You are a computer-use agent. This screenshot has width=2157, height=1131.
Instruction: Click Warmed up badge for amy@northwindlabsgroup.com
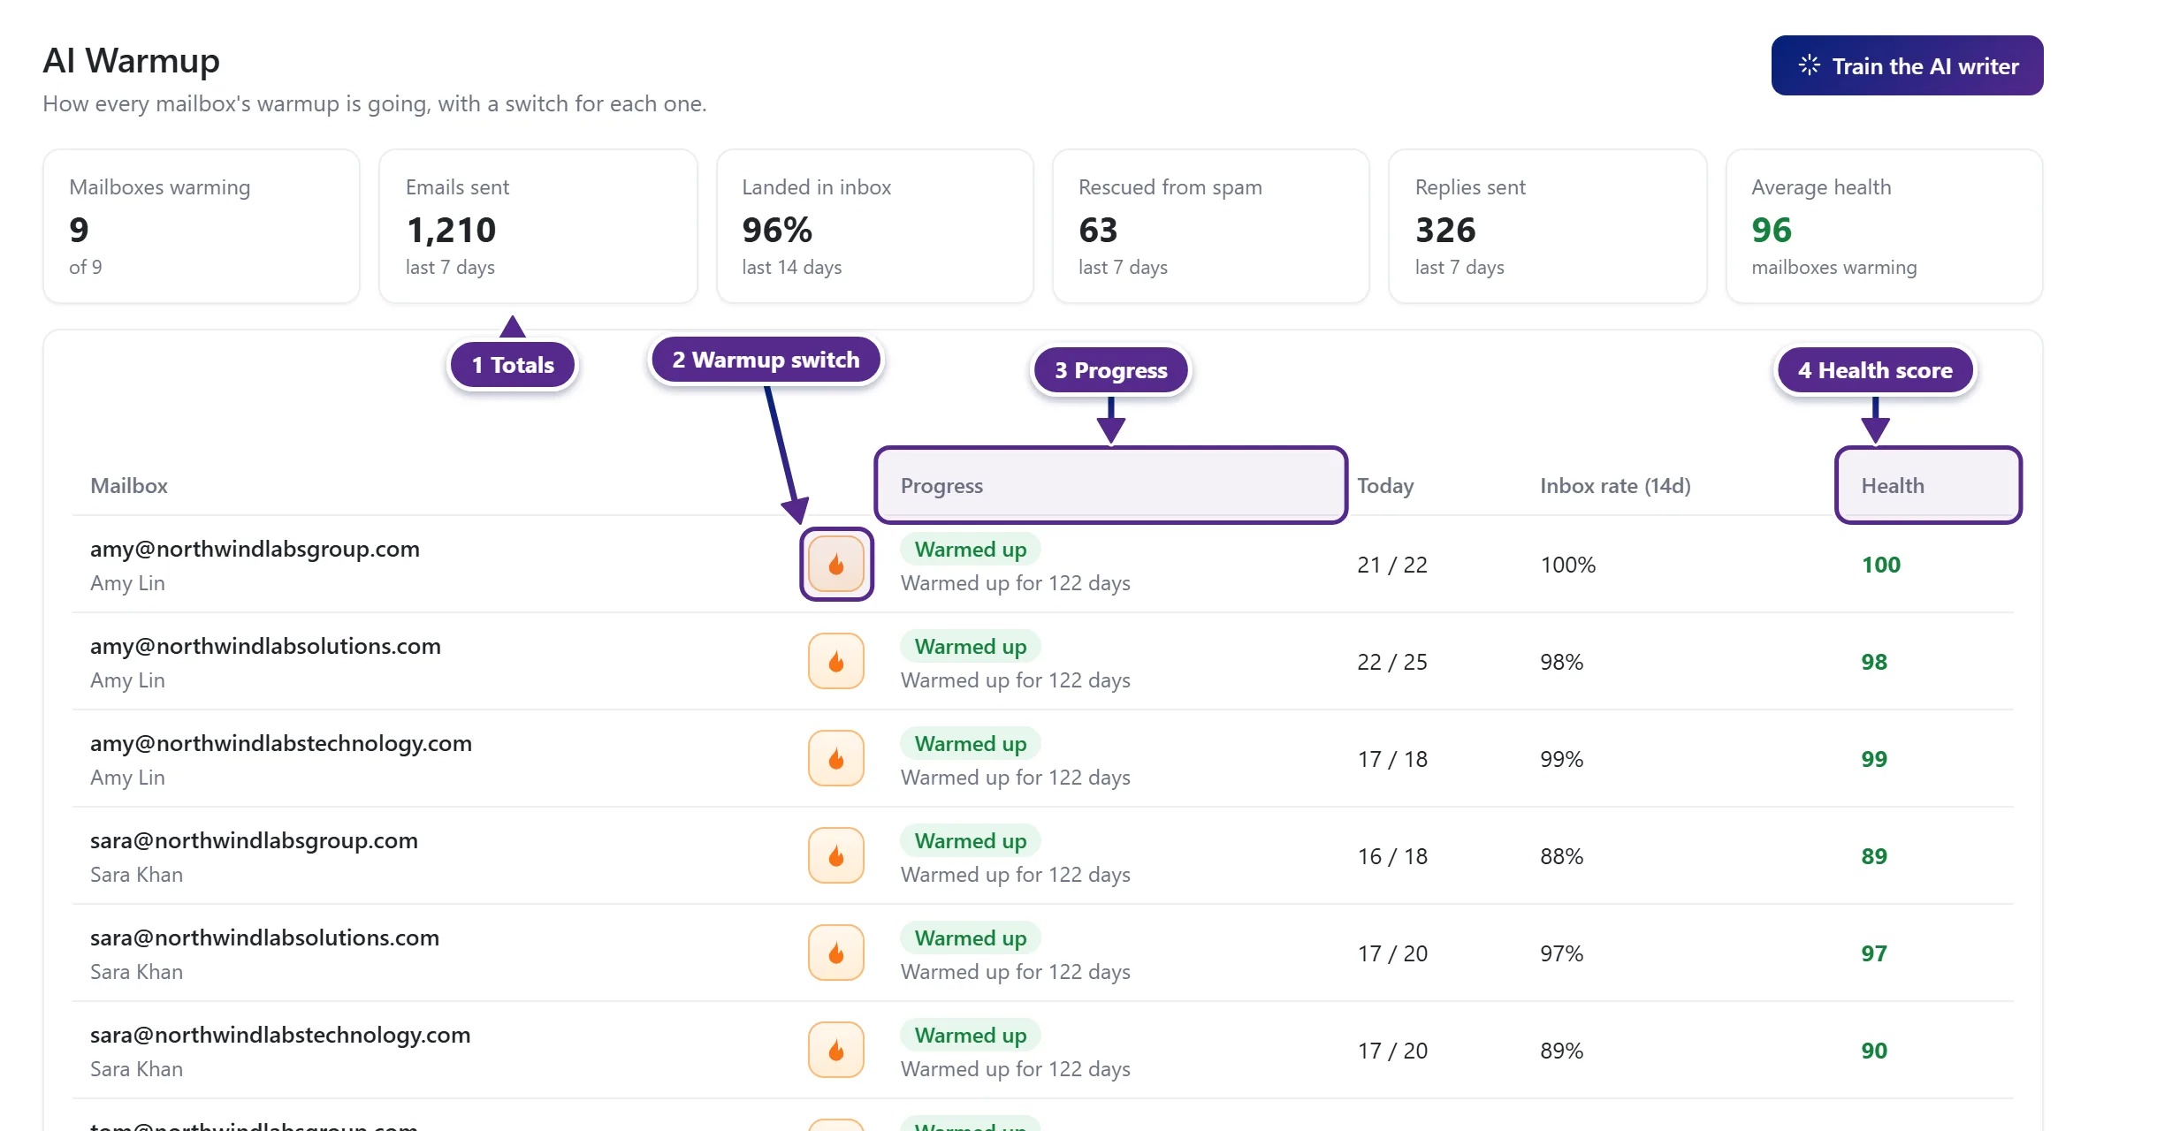(x=970, y=549)
